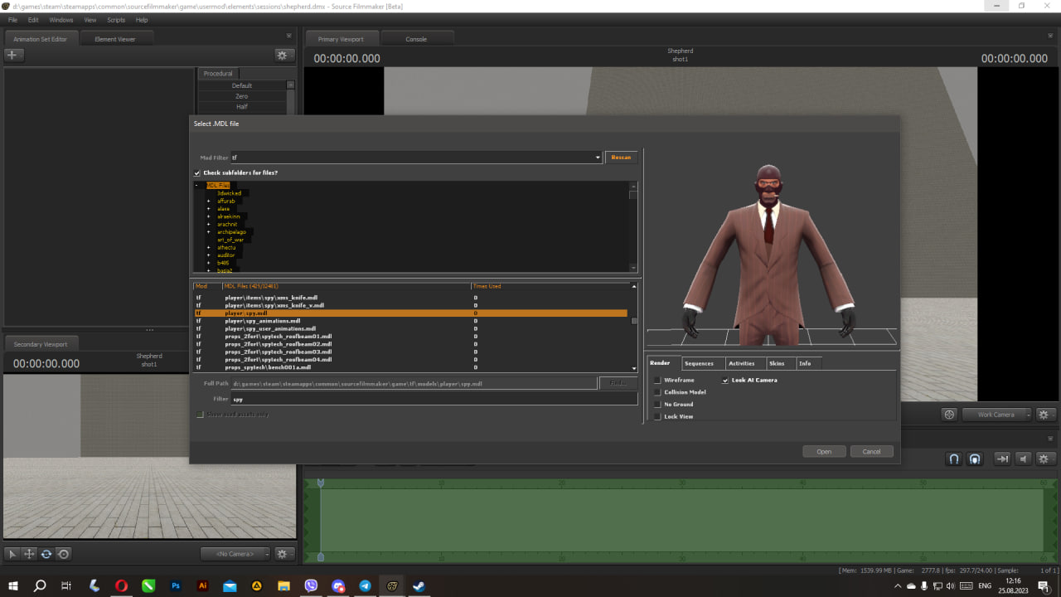Click the timeline snap magnet icon
1061x597 pixels.
tap(954, 459)
